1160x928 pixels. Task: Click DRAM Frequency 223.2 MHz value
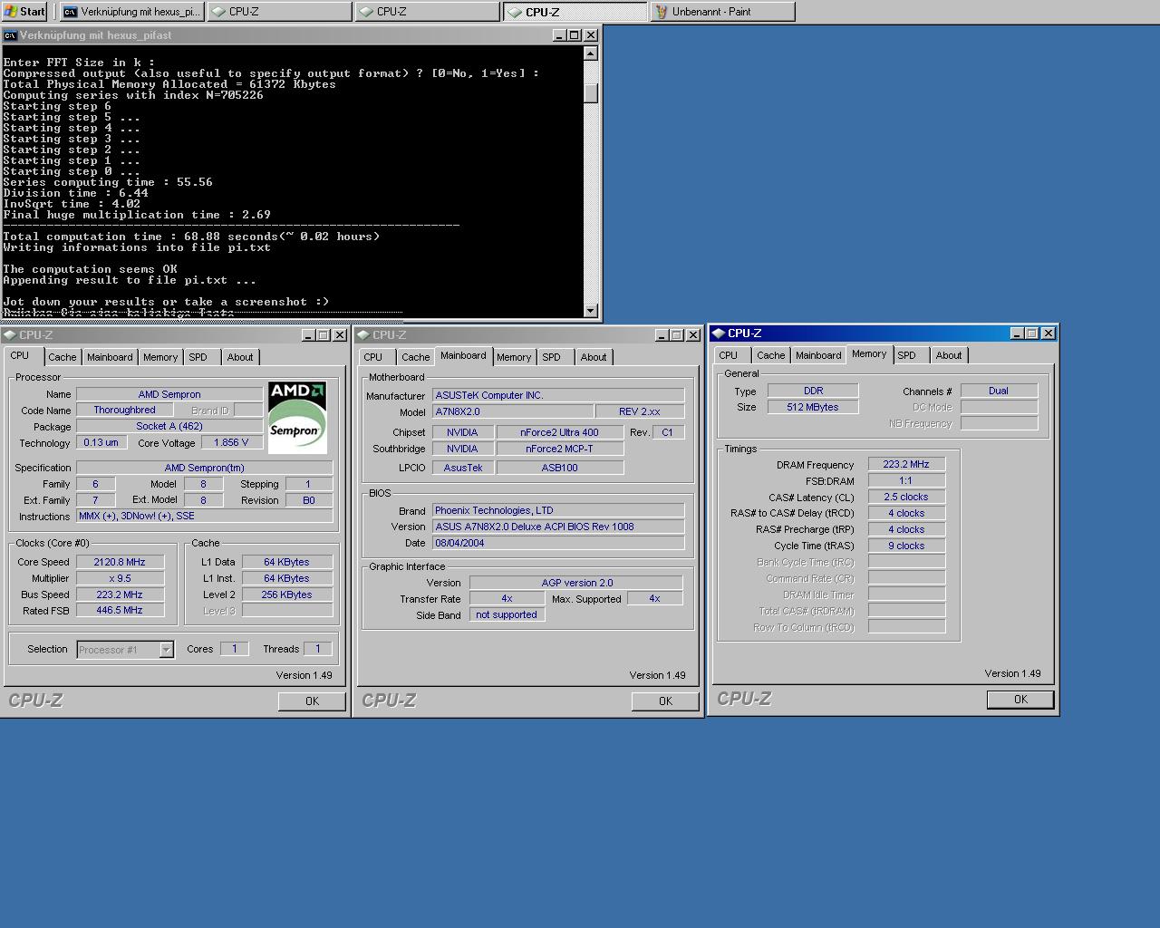[x=906, y=464]
